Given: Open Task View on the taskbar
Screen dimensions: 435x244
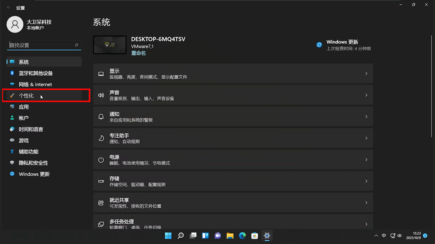Looking at the screenshot, I should (193, 236).
